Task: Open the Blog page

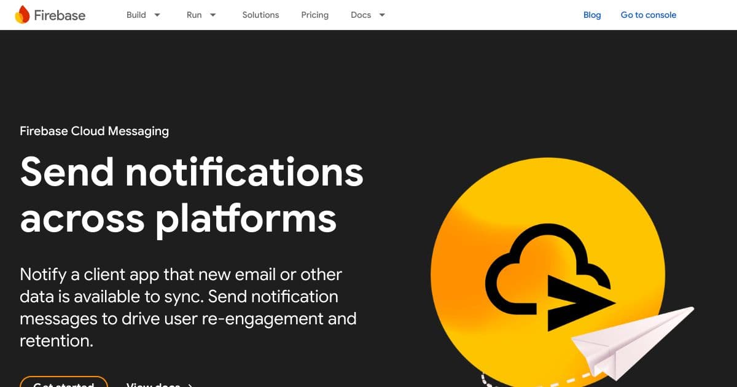Action: click(591, 15)
